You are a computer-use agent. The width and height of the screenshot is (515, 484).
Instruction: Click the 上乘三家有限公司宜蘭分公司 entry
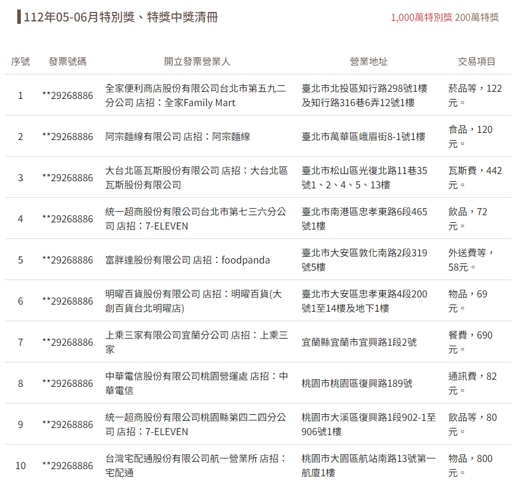tap(196, 342)
